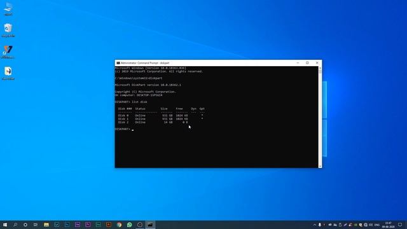Click the 'Gpt' column header
Screen dimensions: 407x229
pyautogui.click(x=202, y=109)
